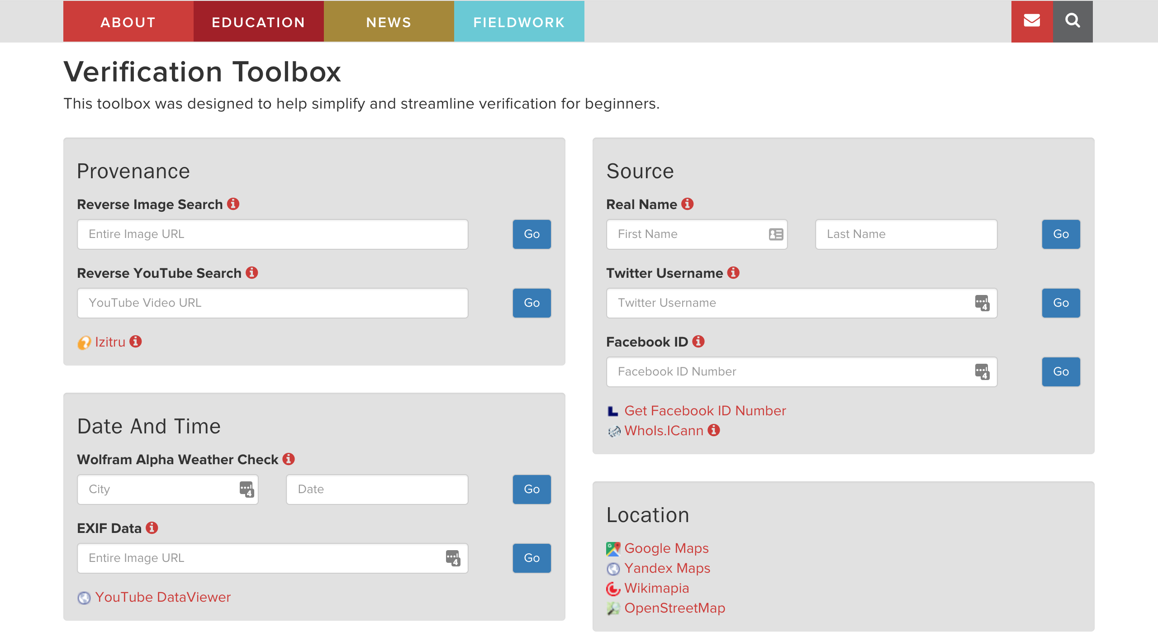
Task: Click the envelope mail icon in header
Action: coord(1032,21)
